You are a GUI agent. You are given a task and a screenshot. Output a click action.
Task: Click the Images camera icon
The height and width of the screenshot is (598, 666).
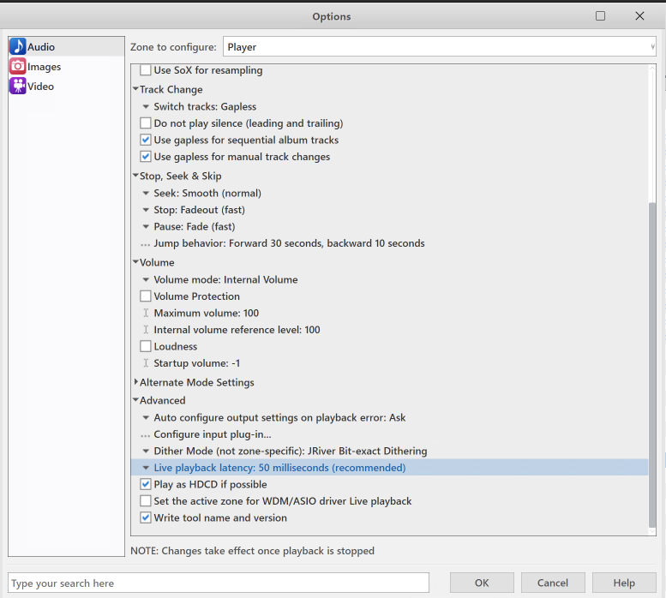coord(18,67)
